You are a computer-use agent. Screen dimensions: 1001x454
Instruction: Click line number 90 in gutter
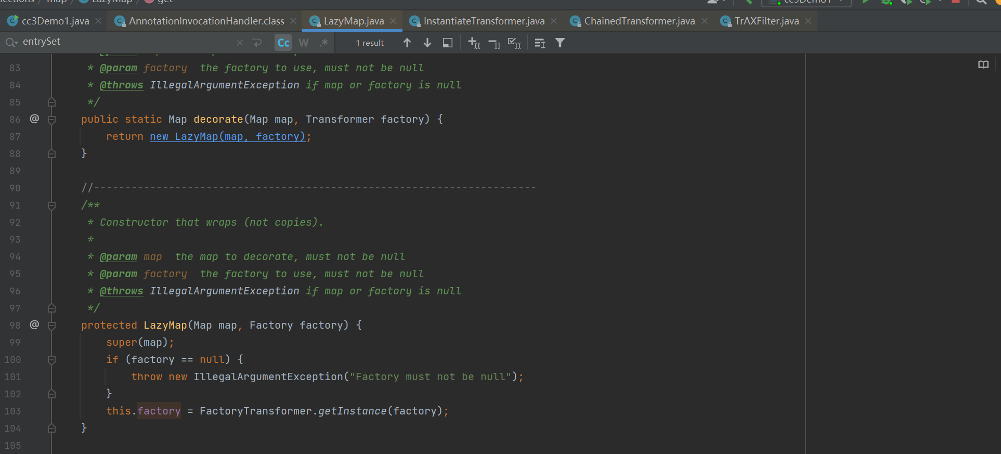pyautogui.click(x=15, y=188)
